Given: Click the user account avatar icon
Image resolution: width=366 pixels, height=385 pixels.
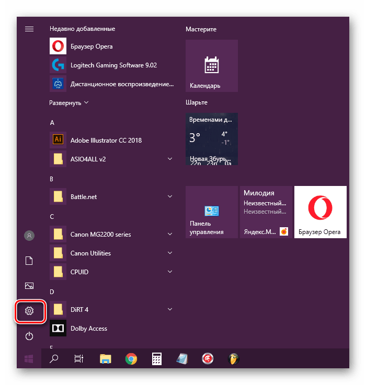Looking at the screenshot, I should [29, 236].
